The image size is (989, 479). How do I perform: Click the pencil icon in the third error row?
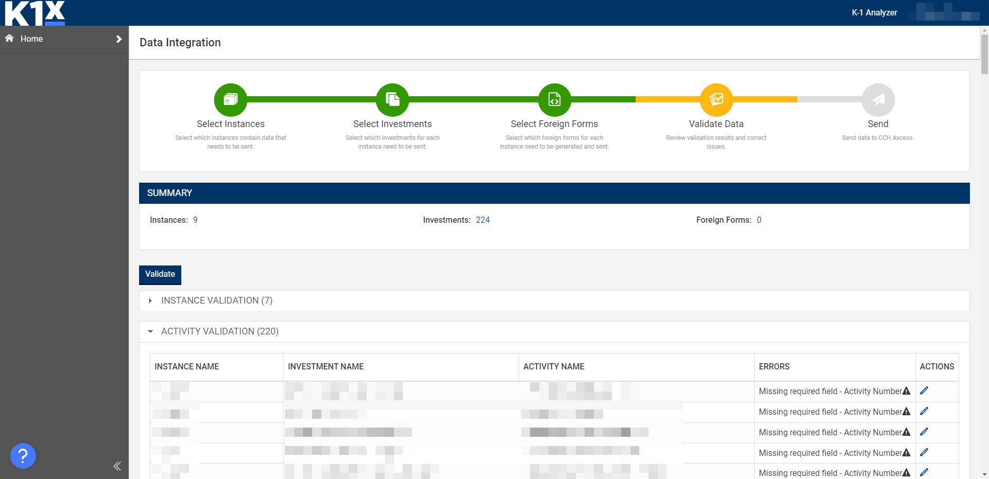pos(924,432)
